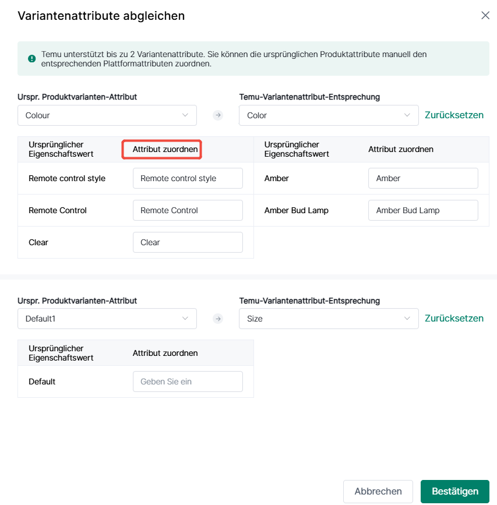Viewport: 497px width, 505px height.
Task: Reset the Size mapping with Zurücksetzen
Action: (x=454, y=319)
